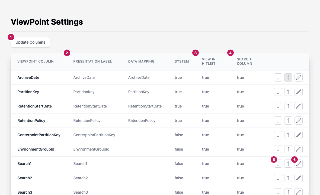The image size is (320, 195).
Task: Move RetentionStartDate row down
Action: [278, 106]
